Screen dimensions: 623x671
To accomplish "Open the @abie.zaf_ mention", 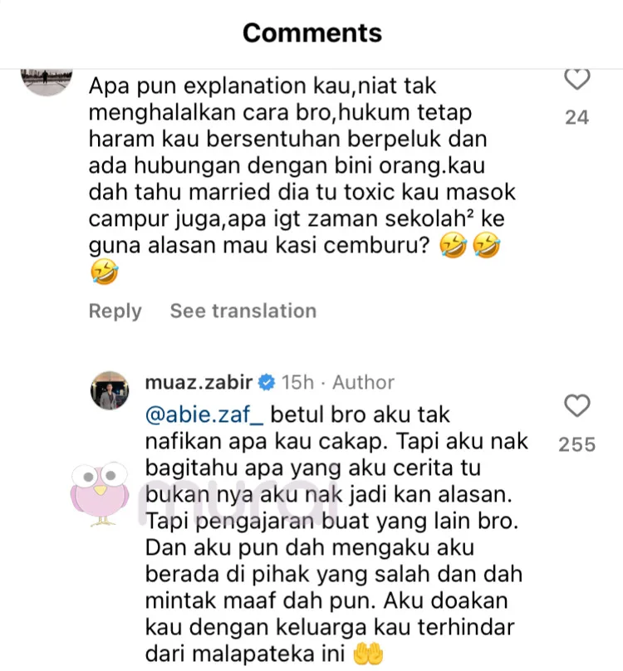I will tap(204, 414).
